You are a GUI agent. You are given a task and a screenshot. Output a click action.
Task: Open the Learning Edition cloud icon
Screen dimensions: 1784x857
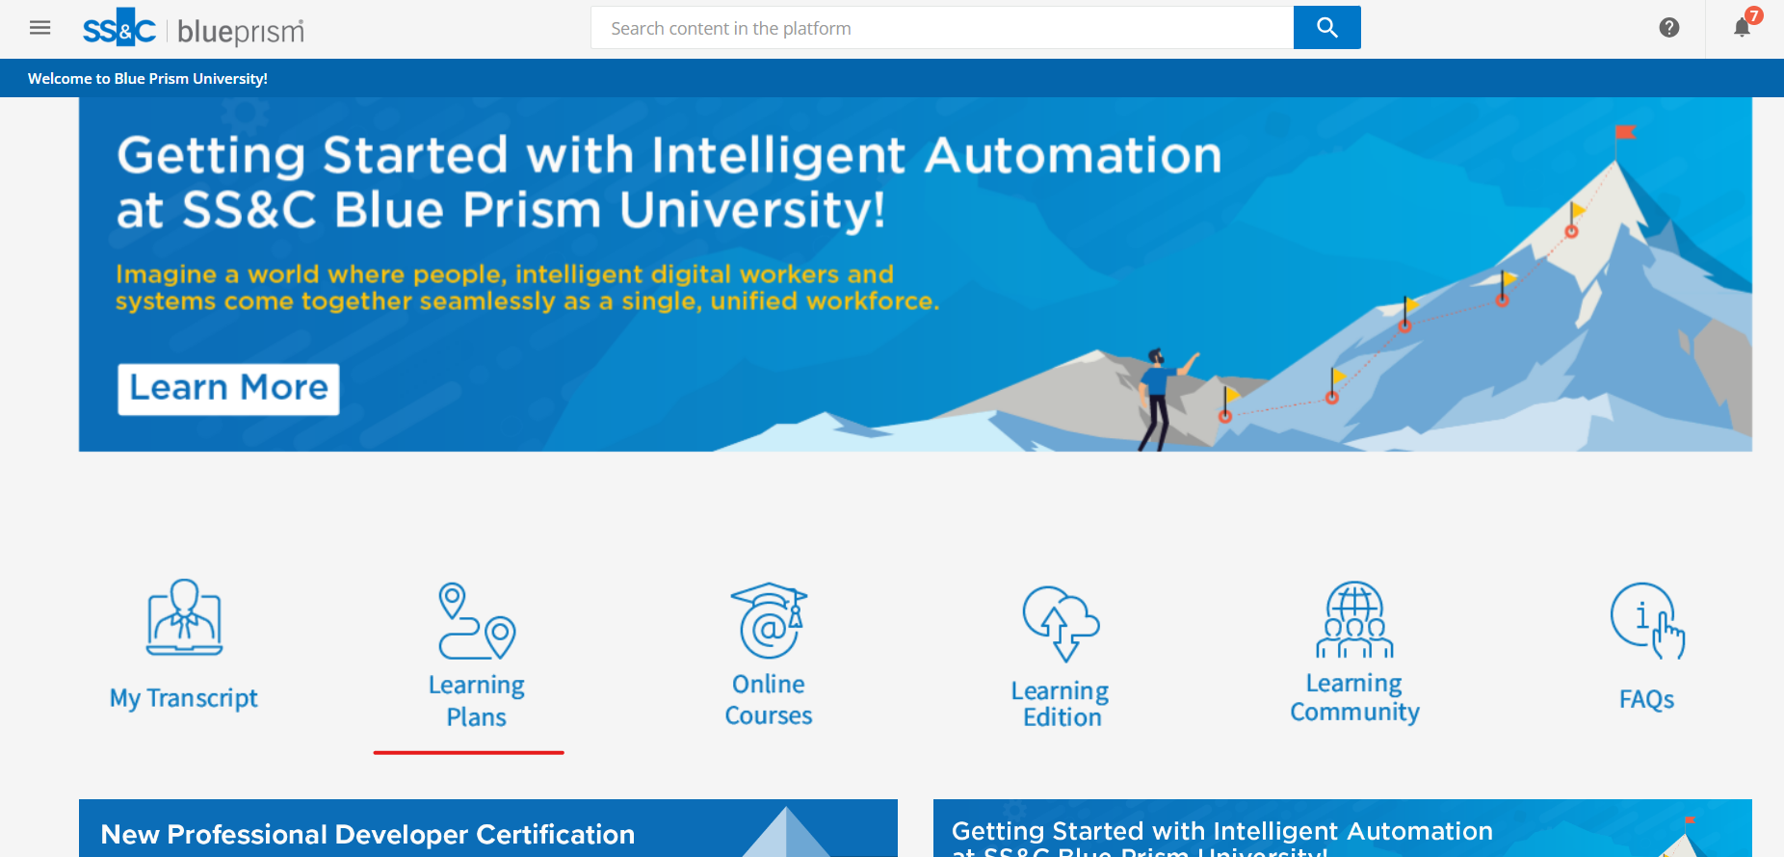coord(1061,624)
